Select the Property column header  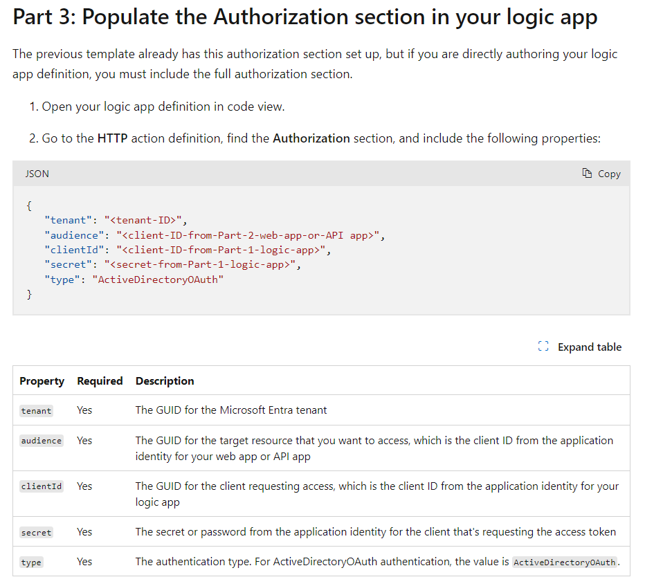coord(42,381)
